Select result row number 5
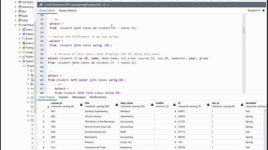The width and height of the screenshot is (268, 150). [x=44, y=132]
